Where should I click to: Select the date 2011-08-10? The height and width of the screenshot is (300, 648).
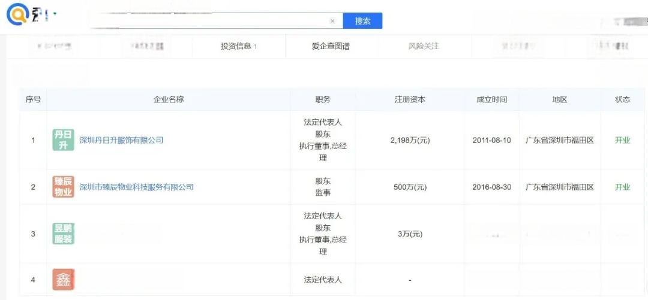[x=492, y=140]
